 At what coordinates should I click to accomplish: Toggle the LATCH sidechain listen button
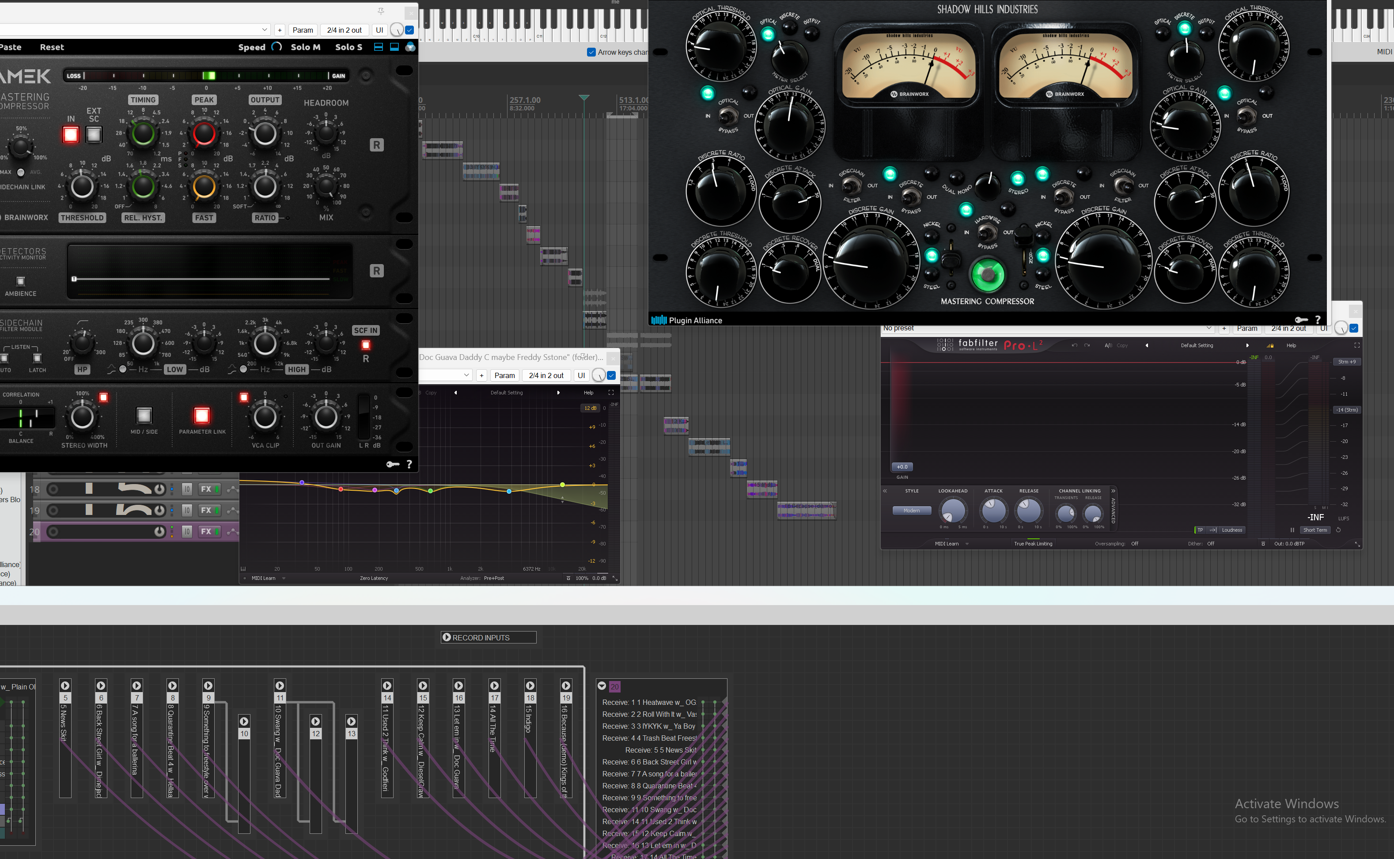pyautogui.click(x=38, y=359)
